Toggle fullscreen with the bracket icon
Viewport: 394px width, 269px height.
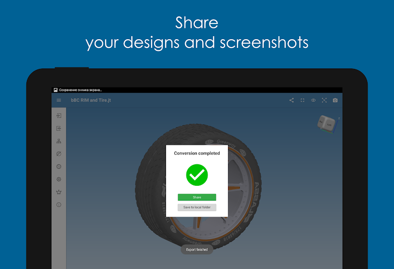coord(302,100)
